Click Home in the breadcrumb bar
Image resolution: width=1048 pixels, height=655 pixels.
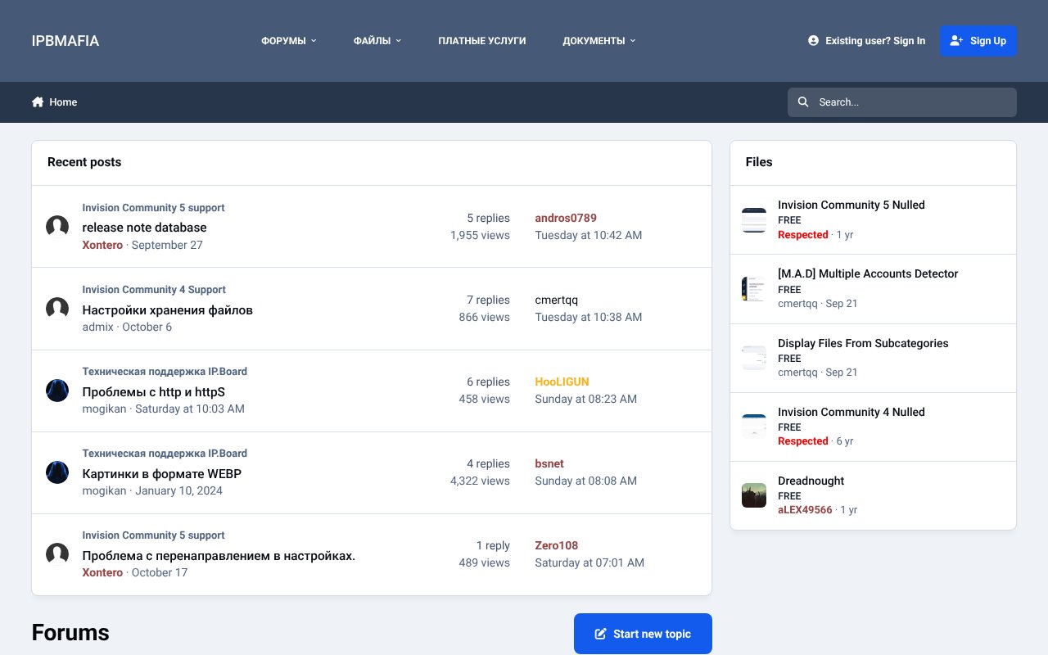pos(63,102)
